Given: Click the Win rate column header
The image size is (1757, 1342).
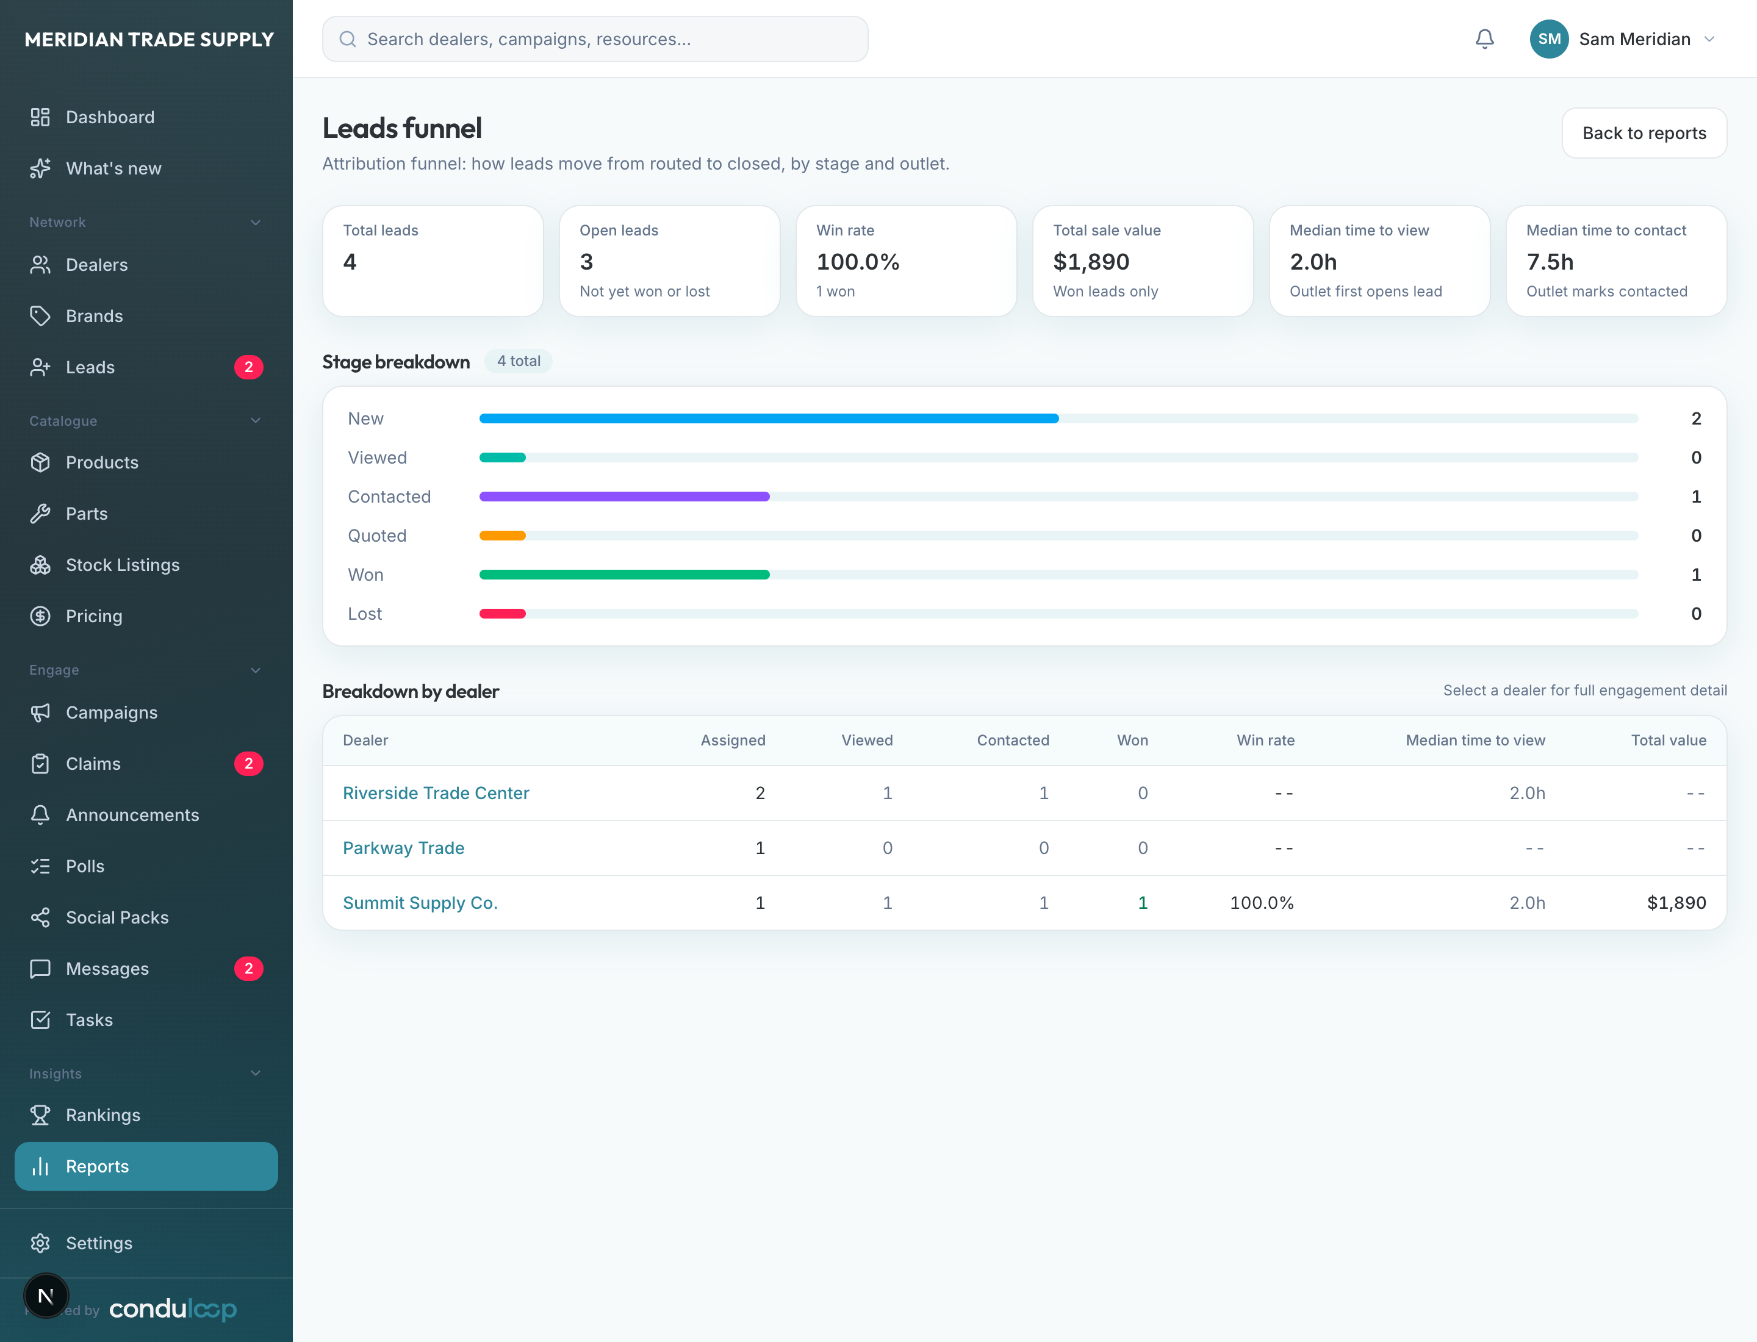Looking at the screenshot, I should (x=1265, y=740).
